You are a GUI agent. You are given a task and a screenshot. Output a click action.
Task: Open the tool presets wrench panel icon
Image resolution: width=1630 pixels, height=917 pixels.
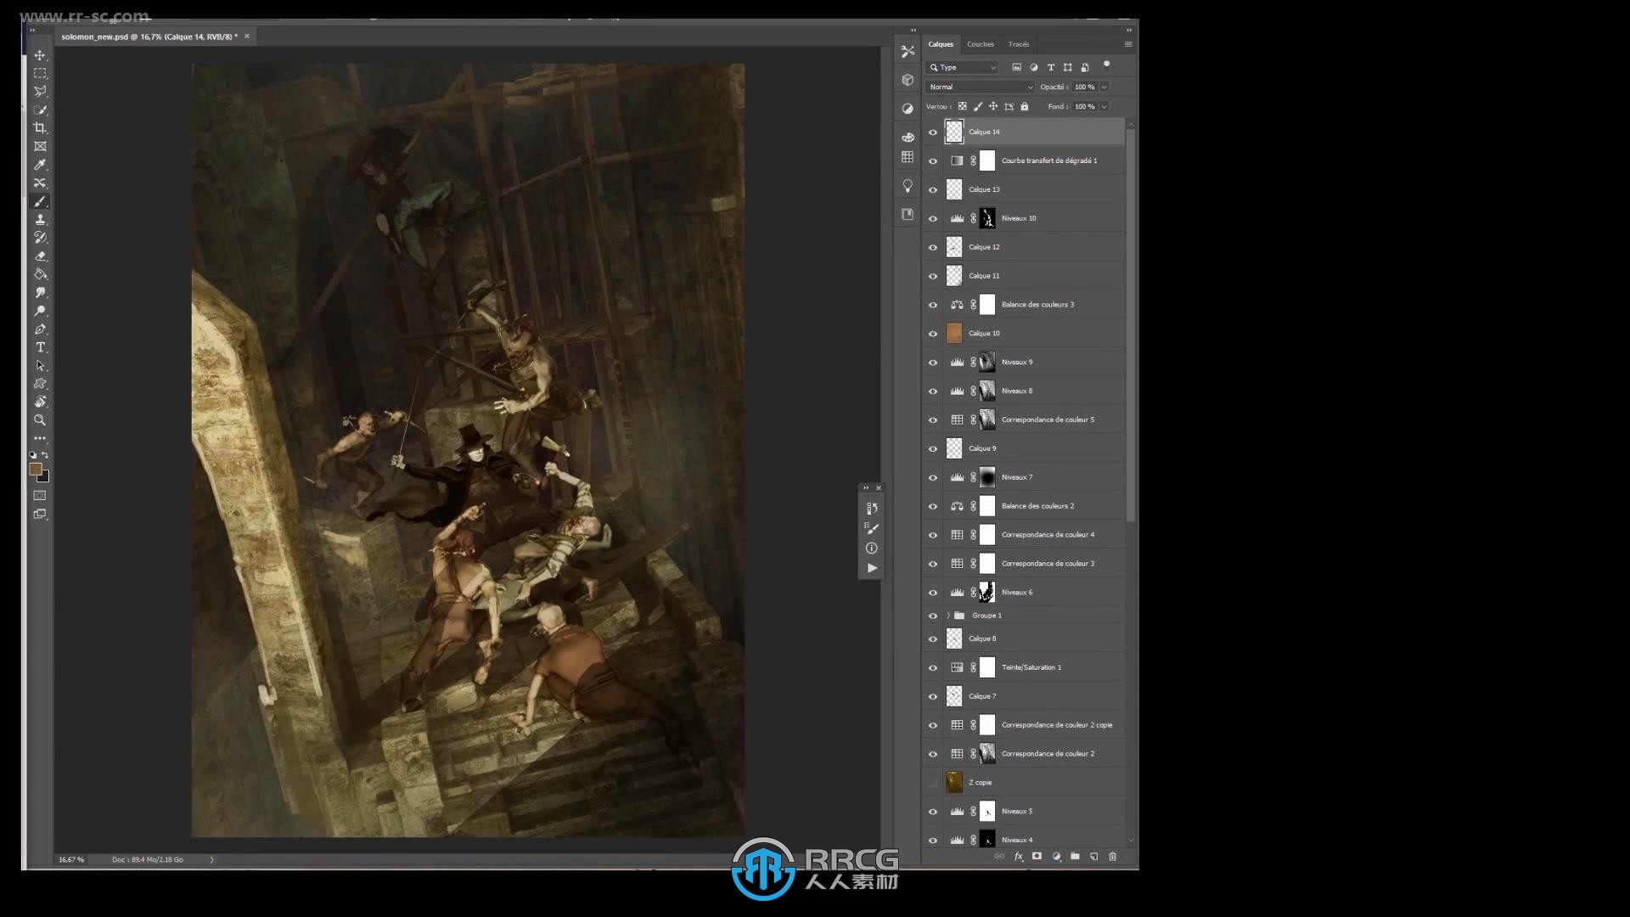click(908, 51)
